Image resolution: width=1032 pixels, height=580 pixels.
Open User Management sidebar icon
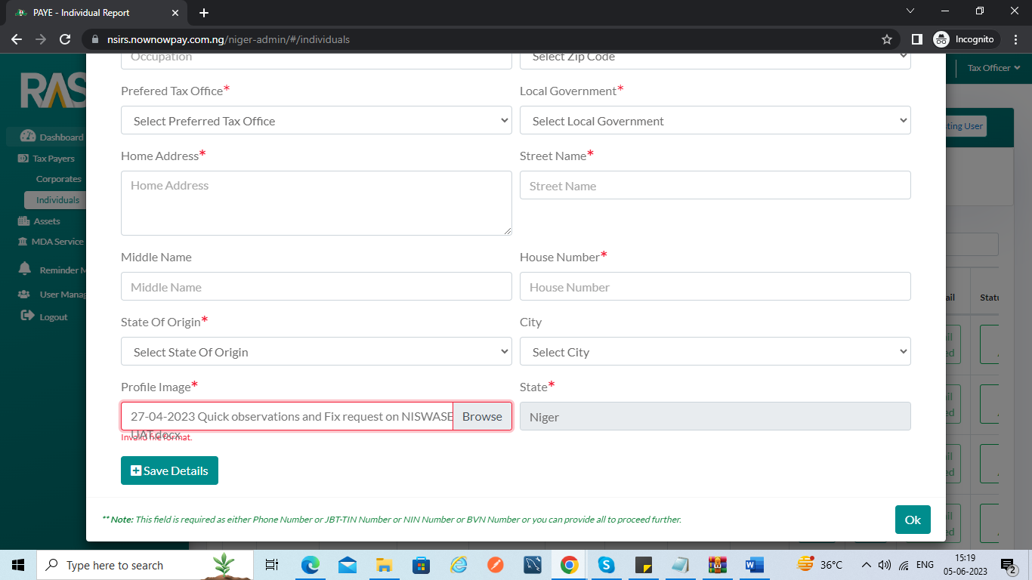[x=24, y=295]
